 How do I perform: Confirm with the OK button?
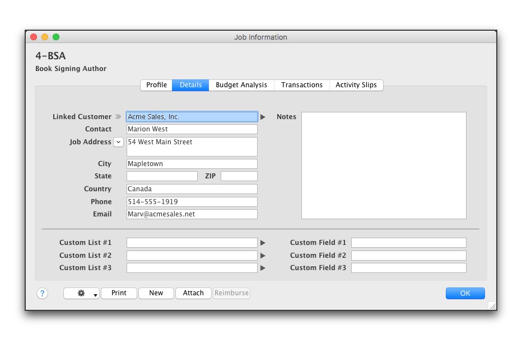coord(465,293)
